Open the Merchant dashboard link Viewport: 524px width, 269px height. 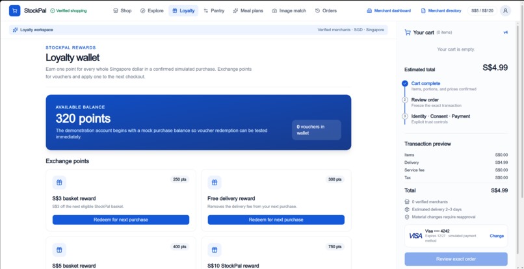[389, 10]
